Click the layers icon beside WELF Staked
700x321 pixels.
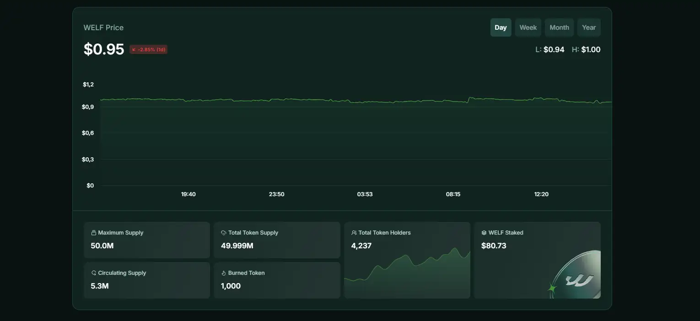point(484,233)
